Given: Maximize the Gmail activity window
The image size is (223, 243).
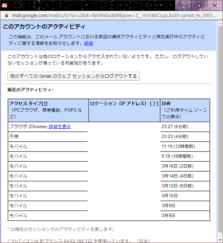Looking at the screenshot, I should point(199,5).
